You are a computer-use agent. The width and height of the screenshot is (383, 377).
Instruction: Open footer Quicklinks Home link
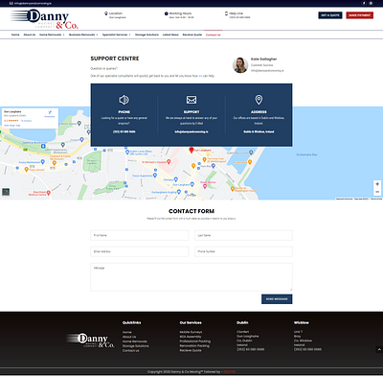point(127,332)
